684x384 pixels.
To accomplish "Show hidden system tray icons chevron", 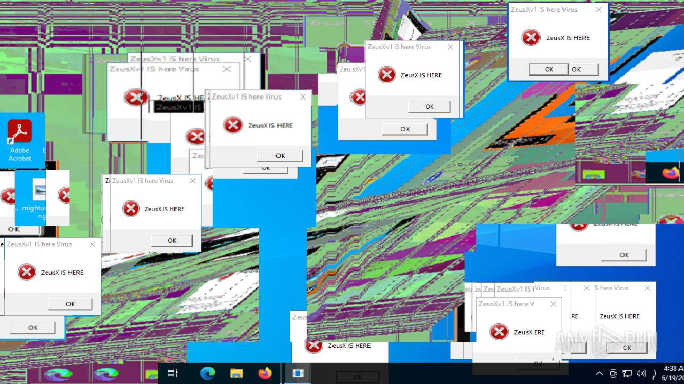I will point(599,374).
